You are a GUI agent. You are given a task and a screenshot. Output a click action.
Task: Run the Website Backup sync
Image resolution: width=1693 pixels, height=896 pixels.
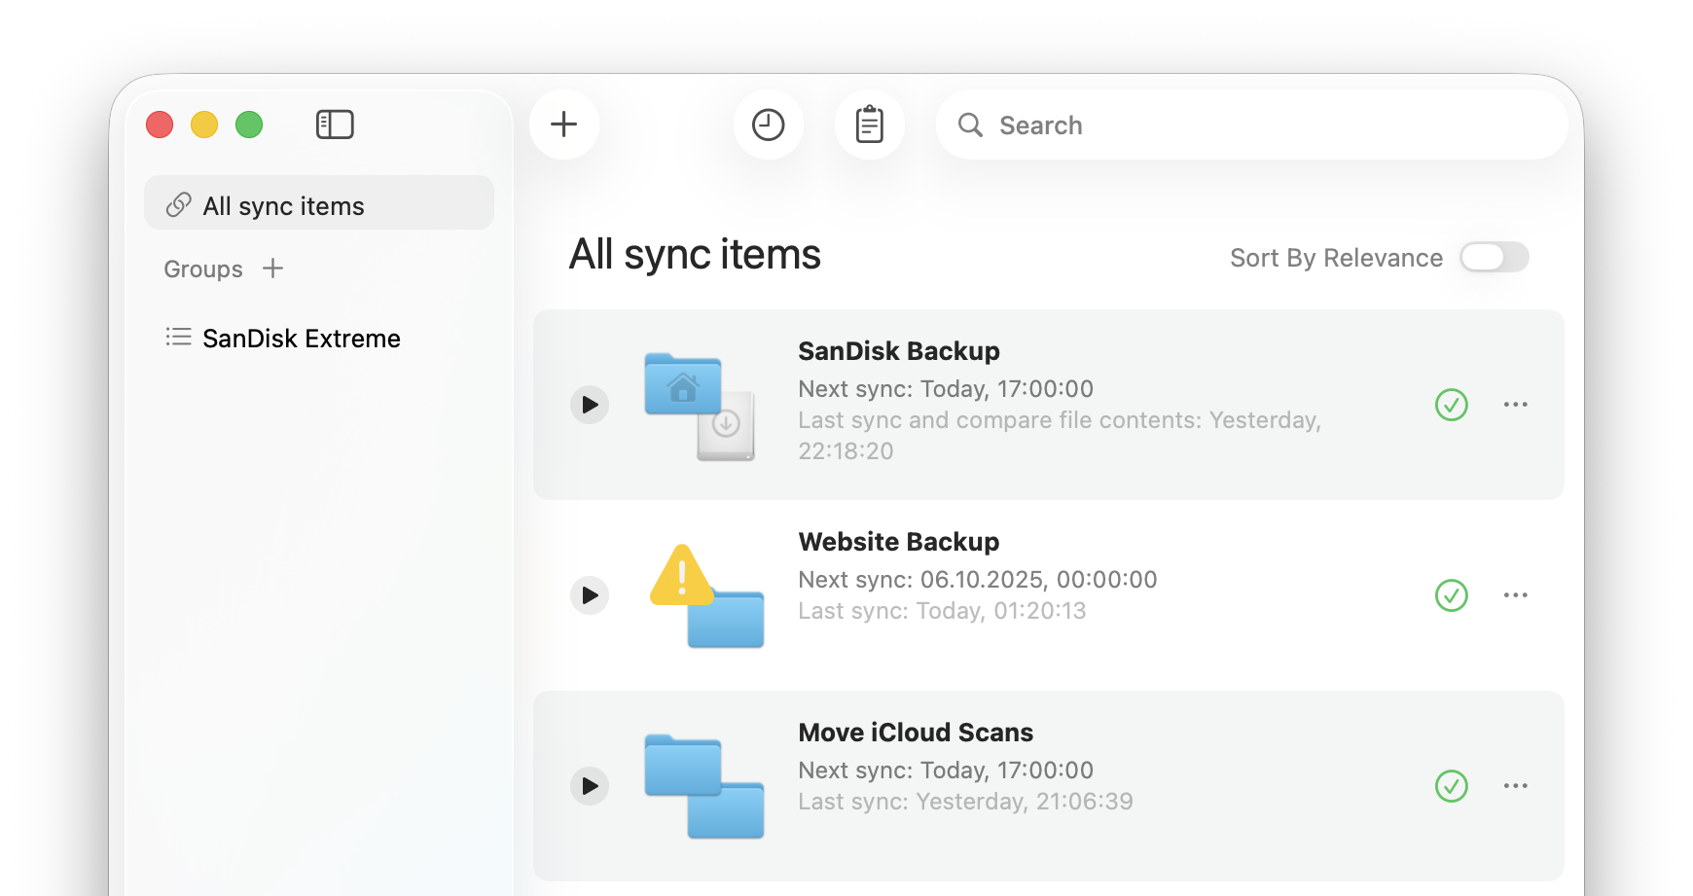(590, 595)
